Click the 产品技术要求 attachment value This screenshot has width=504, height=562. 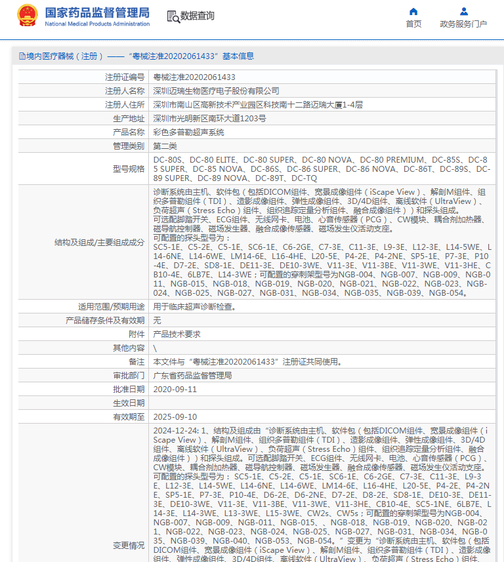[177, 334]
